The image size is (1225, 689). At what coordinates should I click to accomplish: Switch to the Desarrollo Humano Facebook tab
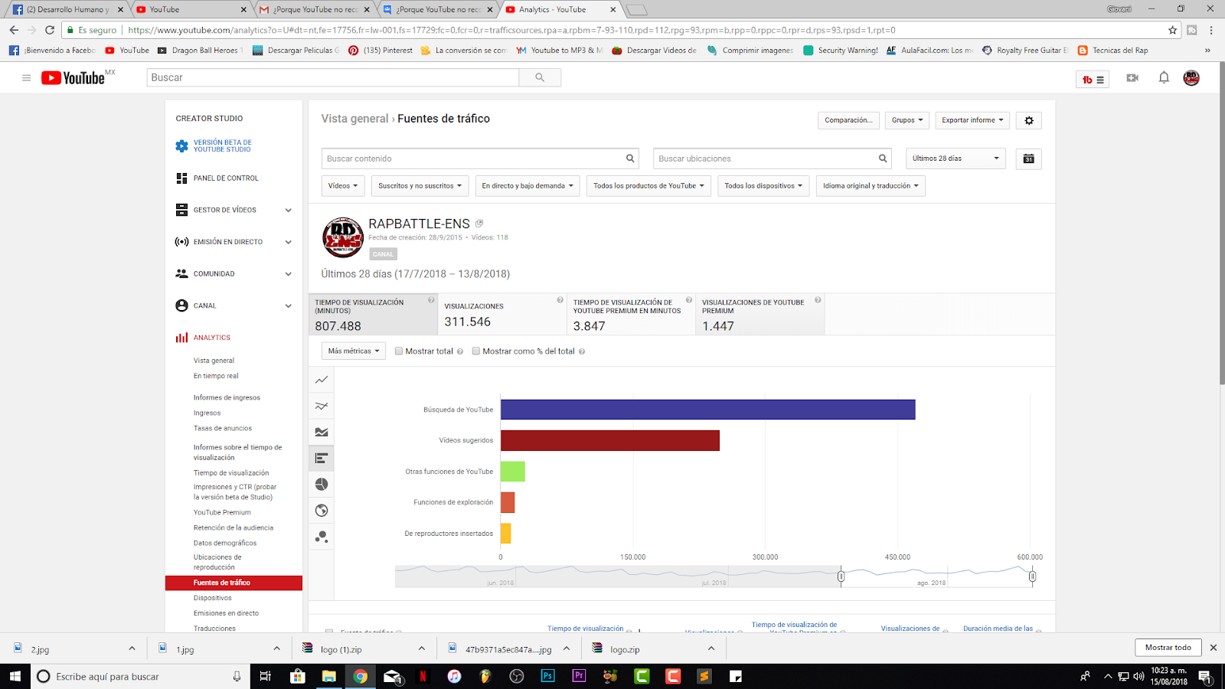point(67,9)
